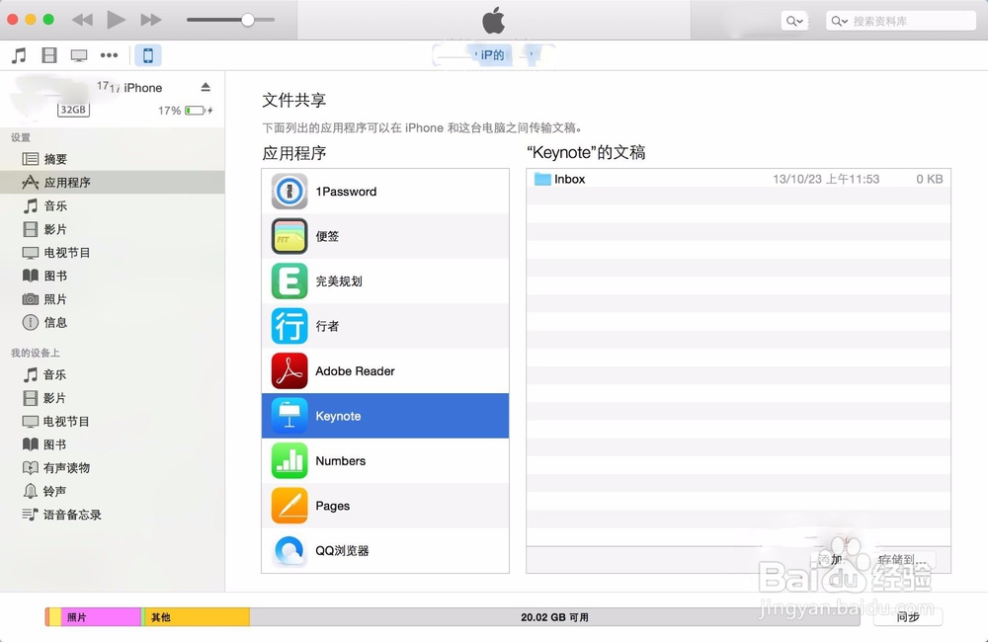Image resolution: width=988 pixels, height=642 pixels.
Task: Select 行者 app icon in list
Action: click(289, 326)
